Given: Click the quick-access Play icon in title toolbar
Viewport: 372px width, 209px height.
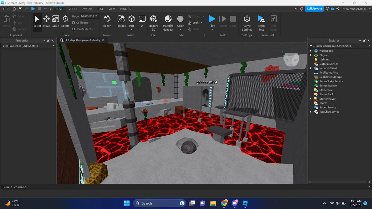Looking at the screenshot, I should [x=33, y=9].
